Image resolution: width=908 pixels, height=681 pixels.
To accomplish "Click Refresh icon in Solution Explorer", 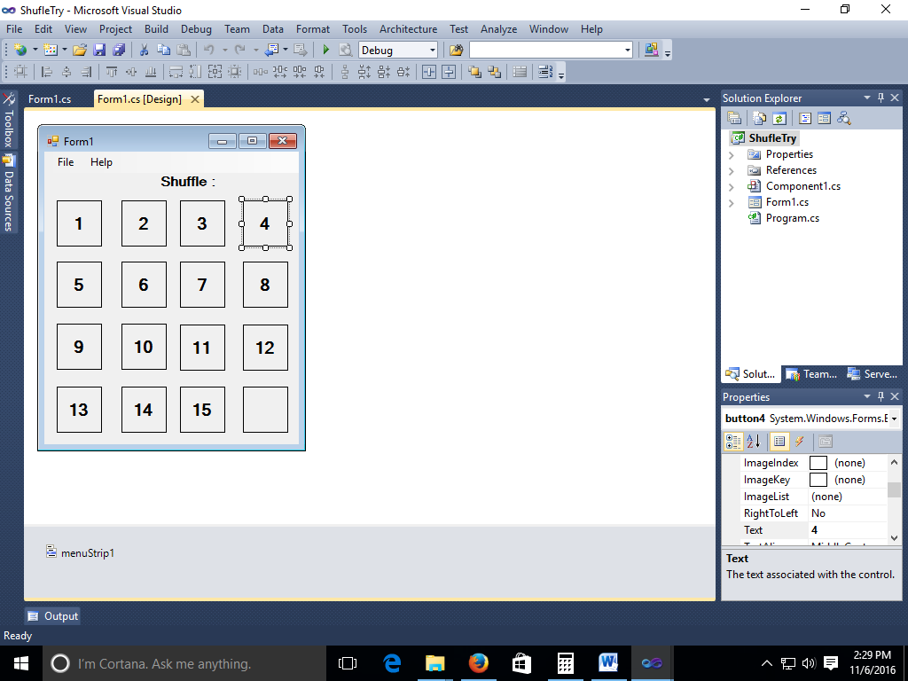I will click(779, 118).
